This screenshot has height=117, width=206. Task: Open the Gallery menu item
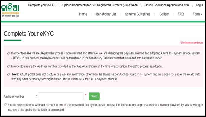pyautogui.click(x=164, y=14)
